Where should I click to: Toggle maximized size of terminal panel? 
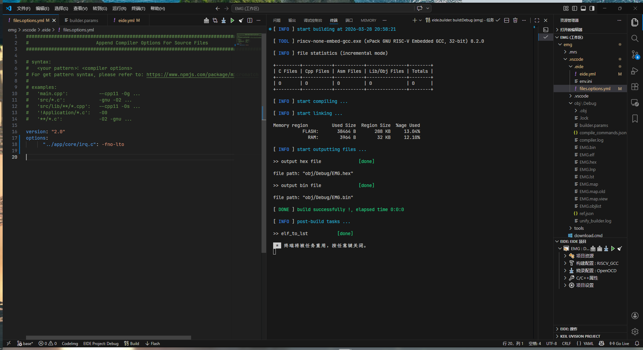click(x=537, y=20)
